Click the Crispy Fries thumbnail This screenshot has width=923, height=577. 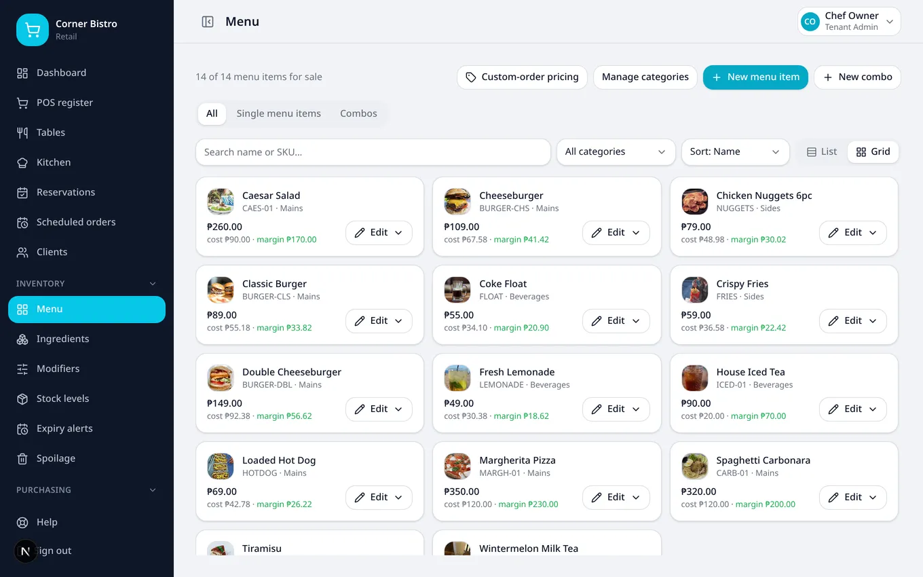point(695,290)
